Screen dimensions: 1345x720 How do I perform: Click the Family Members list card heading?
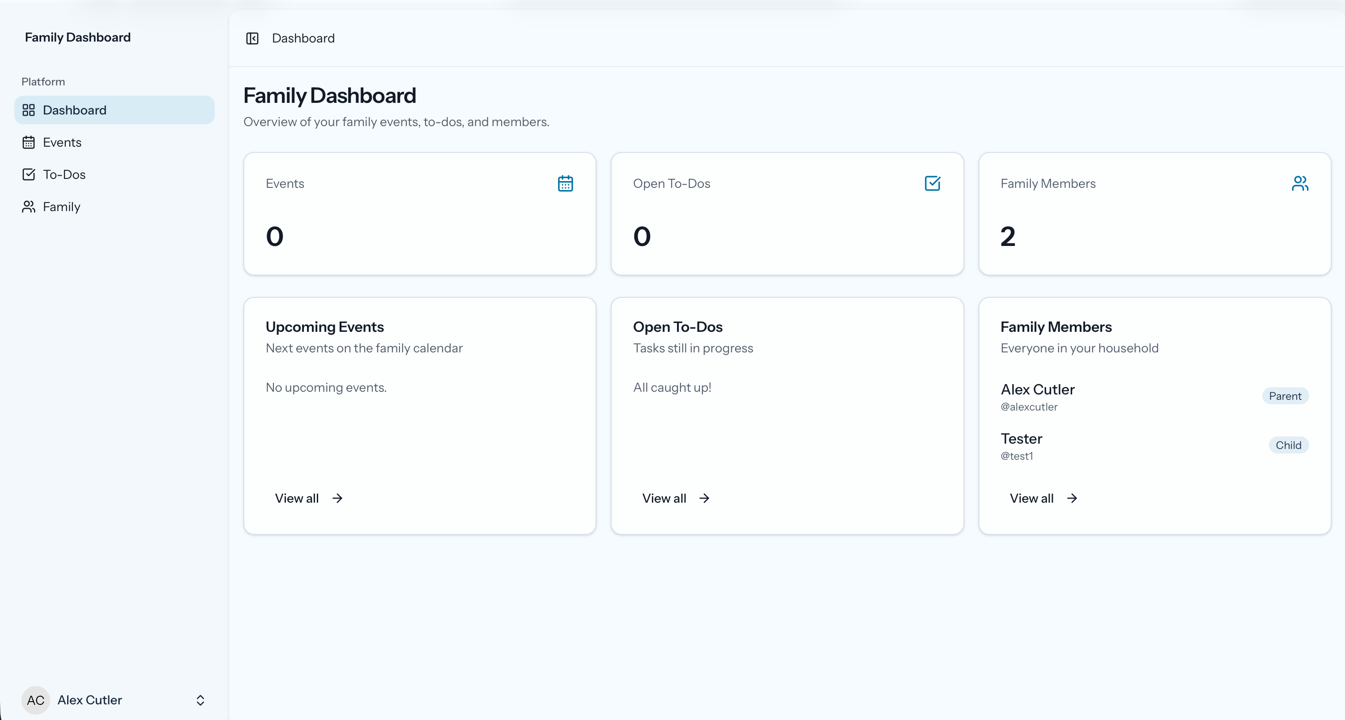click(1056, 326)
